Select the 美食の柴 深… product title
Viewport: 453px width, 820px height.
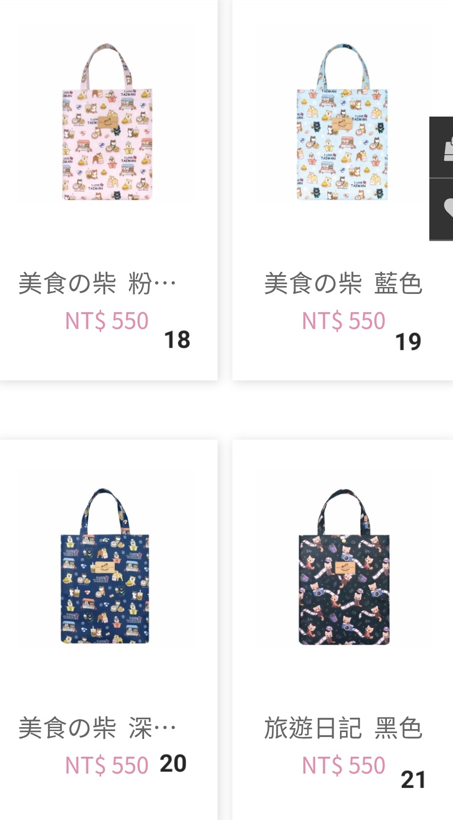click(97, 729)
